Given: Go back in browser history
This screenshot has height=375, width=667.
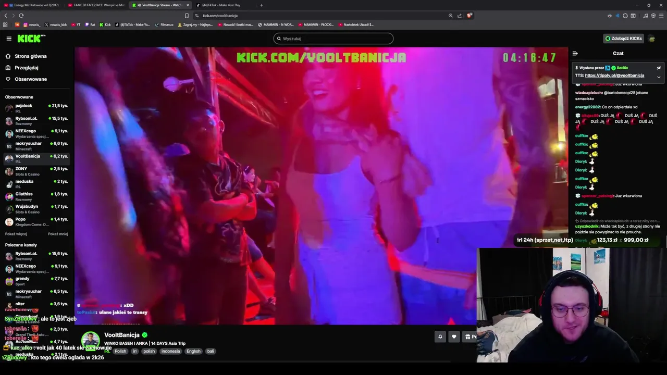Looking at the screenshot, I should [x=6, y=16].
